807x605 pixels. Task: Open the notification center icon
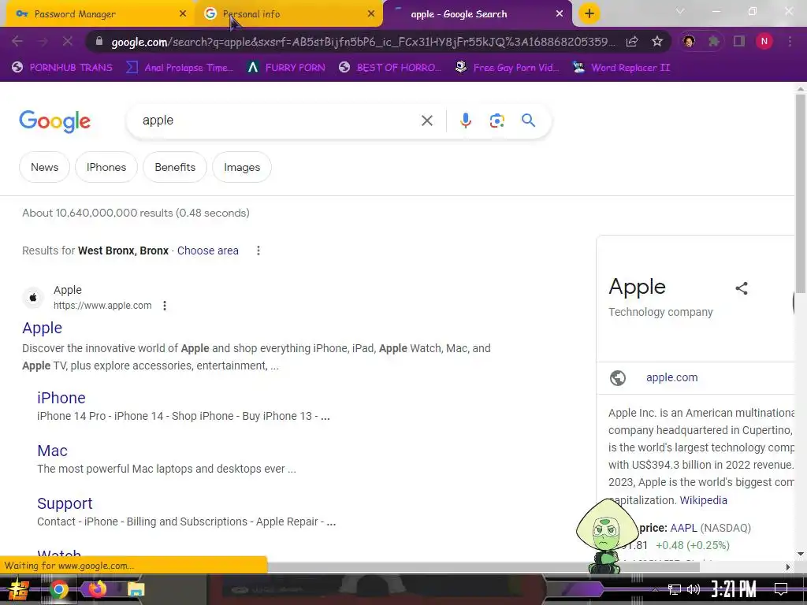(x=781, y=589)
